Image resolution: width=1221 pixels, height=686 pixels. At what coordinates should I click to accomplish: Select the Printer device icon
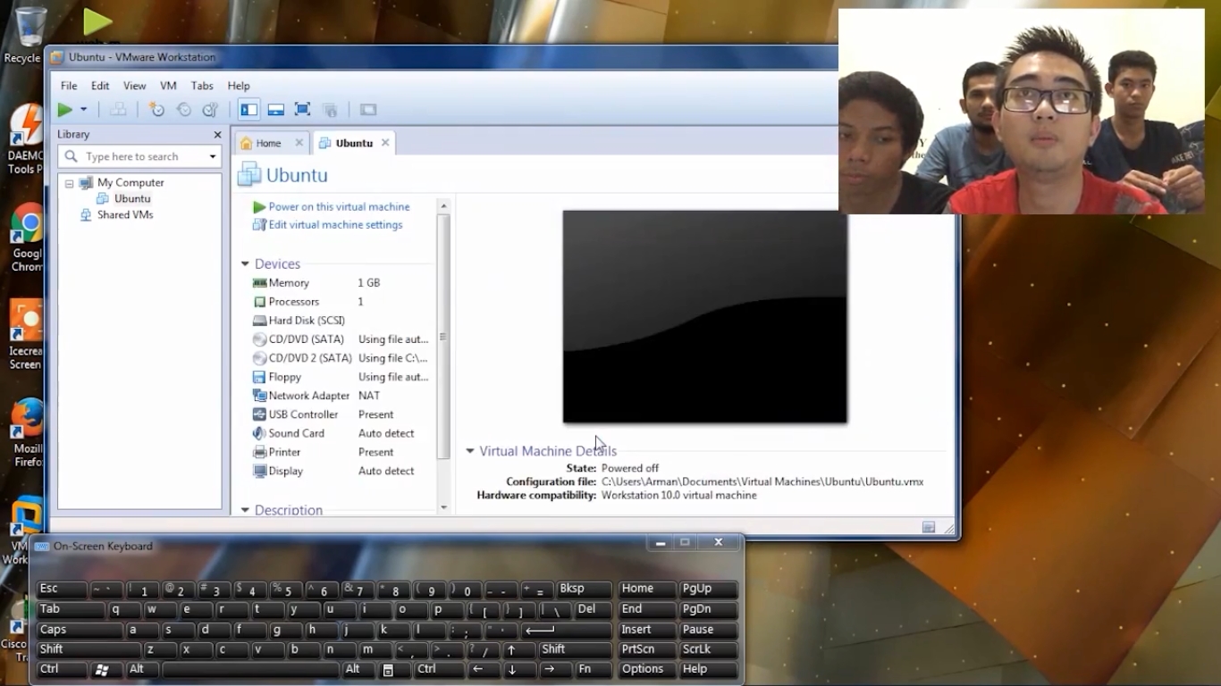[x=259, y=452]
